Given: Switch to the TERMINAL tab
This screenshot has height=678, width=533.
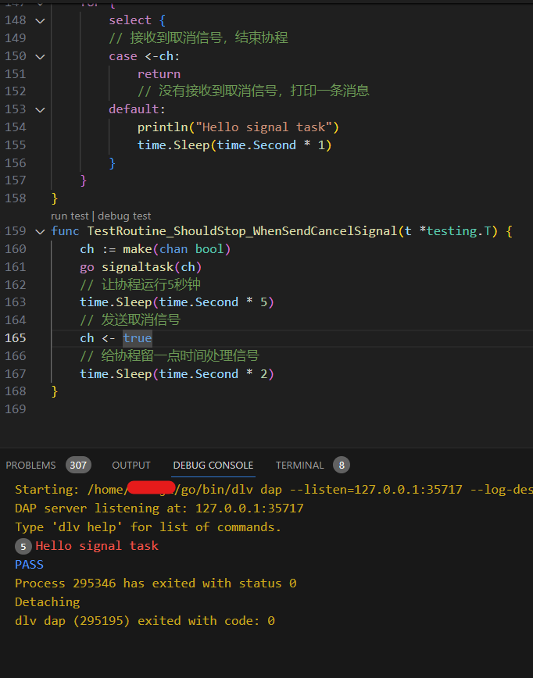Looking at the screenshot, I should point(299,465).
